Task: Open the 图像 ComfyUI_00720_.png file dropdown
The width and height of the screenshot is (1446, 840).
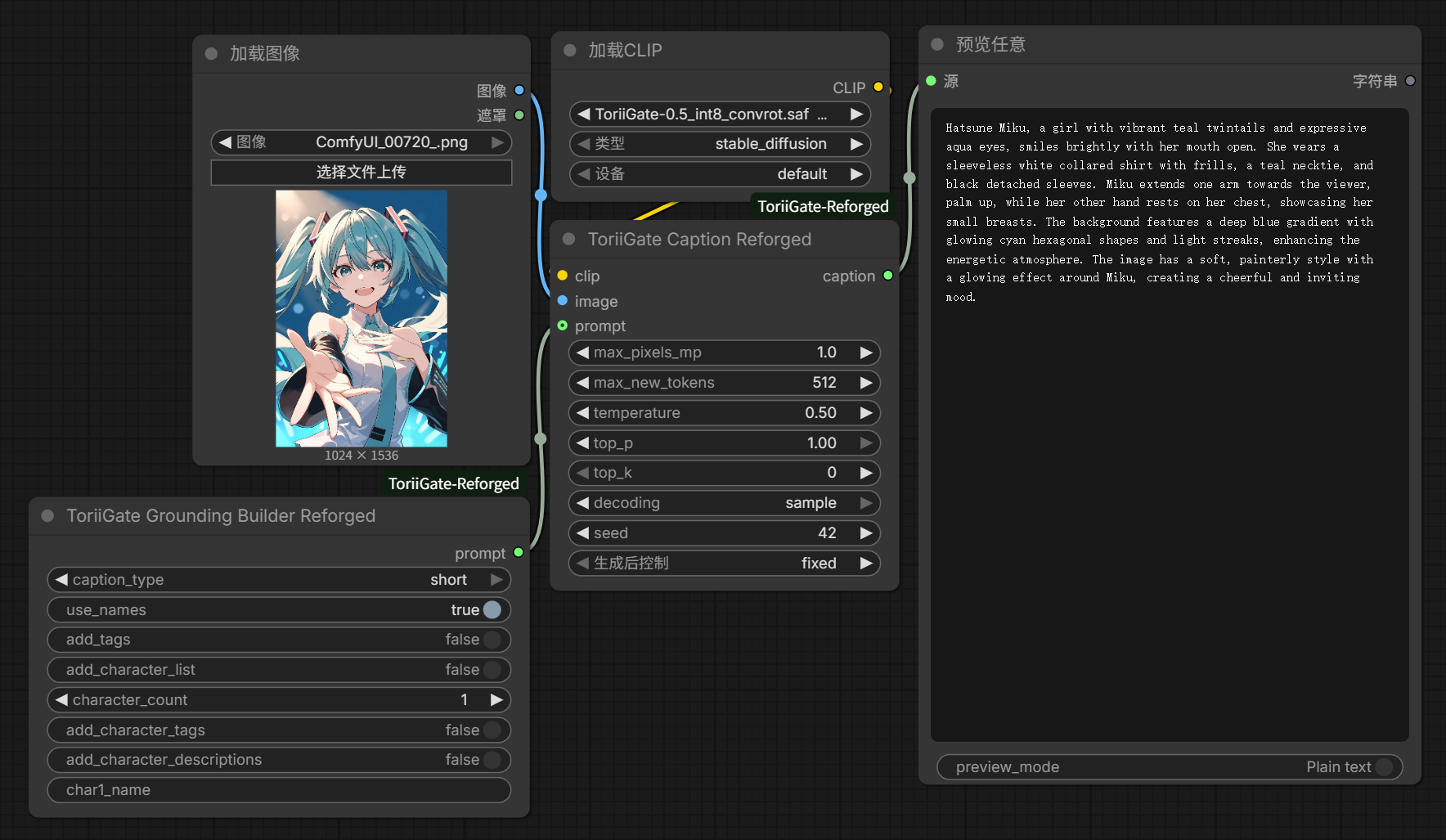Action: coord(361,142)
